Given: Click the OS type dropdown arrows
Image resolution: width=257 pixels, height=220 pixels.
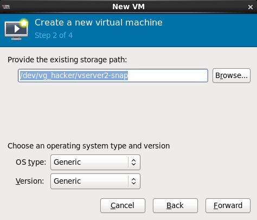Looking at the screenshot, I should [x=133, y=162].
